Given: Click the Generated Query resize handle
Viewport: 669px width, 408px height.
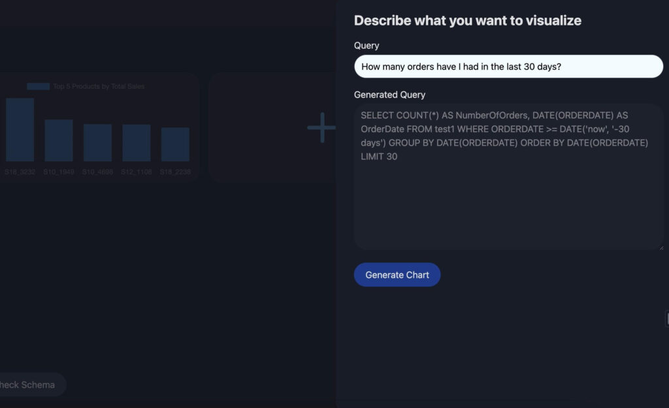Looking at the screenshot, I should click(x=661, y=246).
